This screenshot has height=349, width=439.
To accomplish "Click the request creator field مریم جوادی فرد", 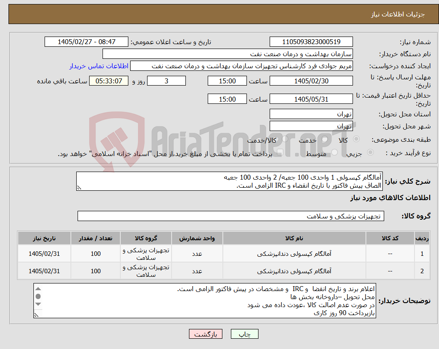I will (x=241, y=66).
